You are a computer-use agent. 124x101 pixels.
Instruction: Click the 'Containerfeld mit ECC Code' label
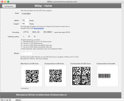click(80, 64)
